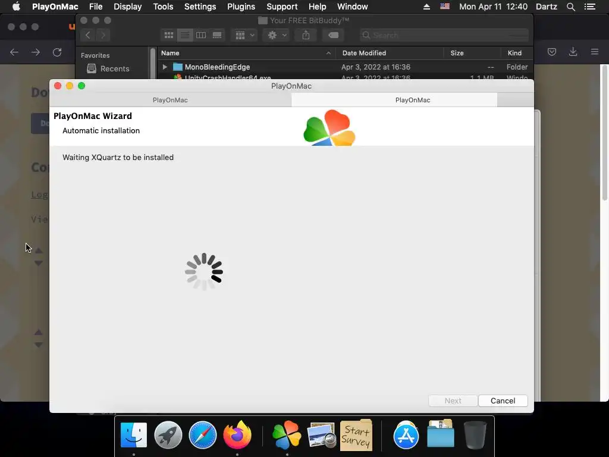This screenshot has height=457, width=609.
Task: Click Finder window forward arrow
Action: [103, 35]
